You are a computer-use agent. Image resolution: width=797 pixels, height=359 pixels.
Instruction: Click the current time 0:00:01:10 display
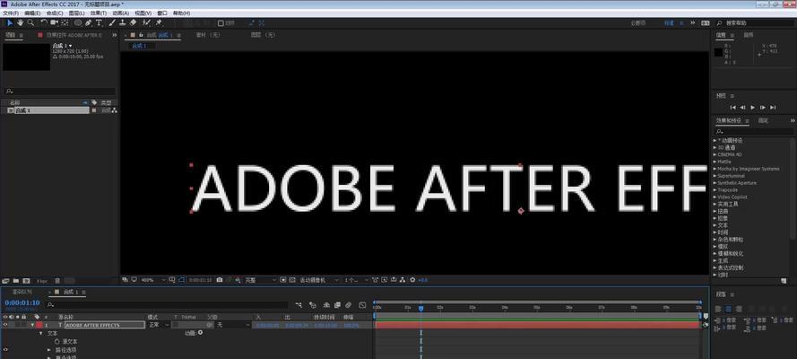click(22, 302)
